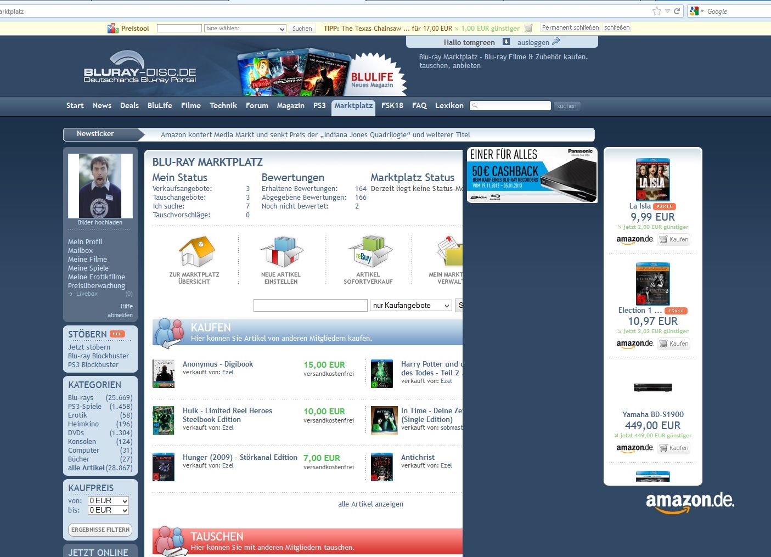The height and width of the screenshot is (557, 771).
Task: Click the Yamaha BD-S1900 player image
Action: (x=652, y=388)
